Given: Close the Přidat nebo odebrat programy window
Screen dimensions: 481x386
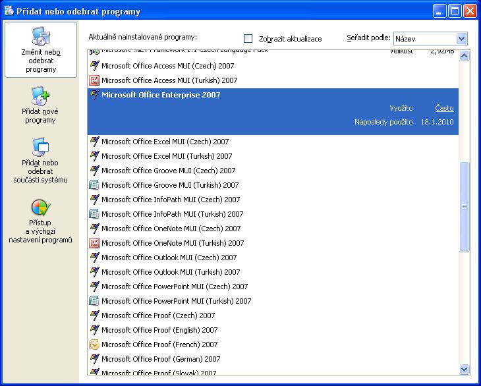Looking at the screenshot, I should [x=470, y=11].
